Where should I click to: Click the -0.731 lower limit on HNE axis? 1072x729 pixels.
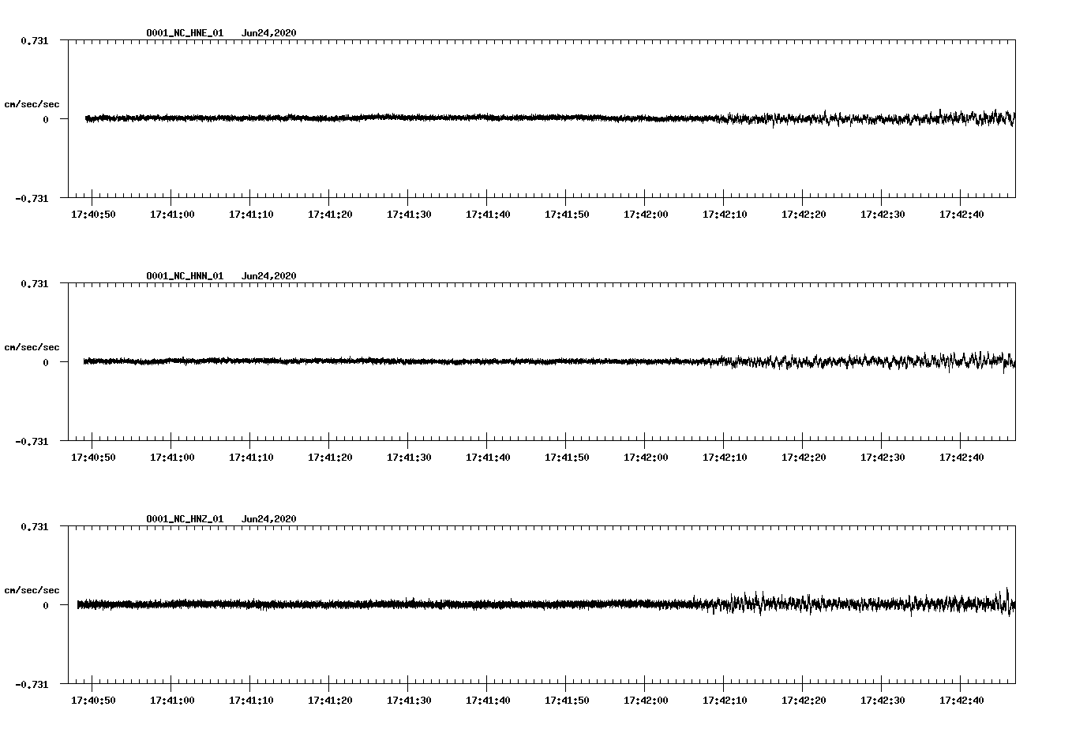pyautogui.click(x=32, y=198)
